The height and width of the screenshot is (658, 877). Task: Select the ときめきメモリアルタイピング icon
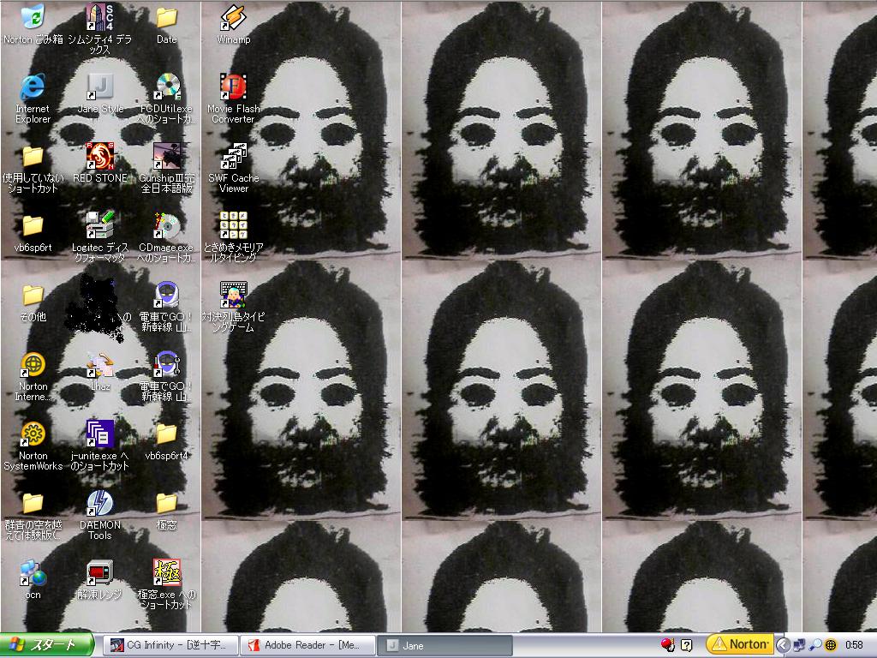(x=233, y=225)
